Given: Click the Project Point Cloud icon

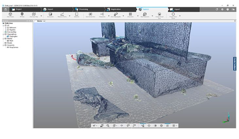Looking at the screenshot, I should tap(173, 14).
